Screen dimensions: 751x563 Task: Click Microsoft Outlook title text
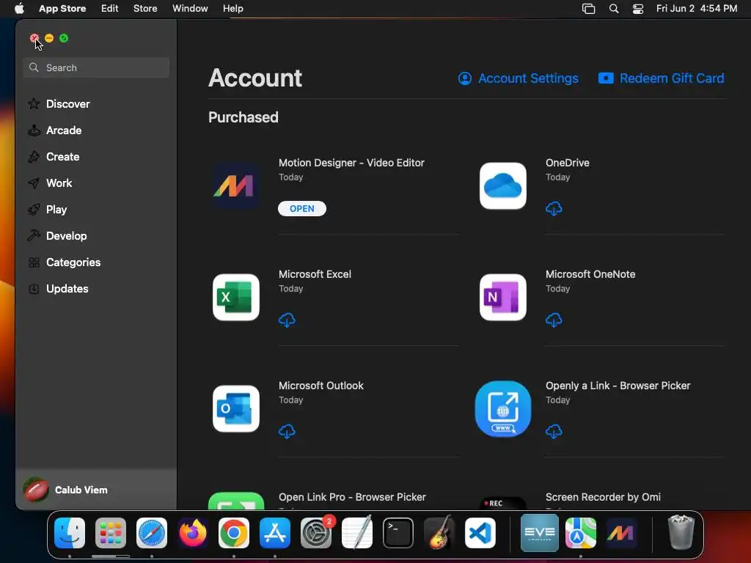pos(321,386)
